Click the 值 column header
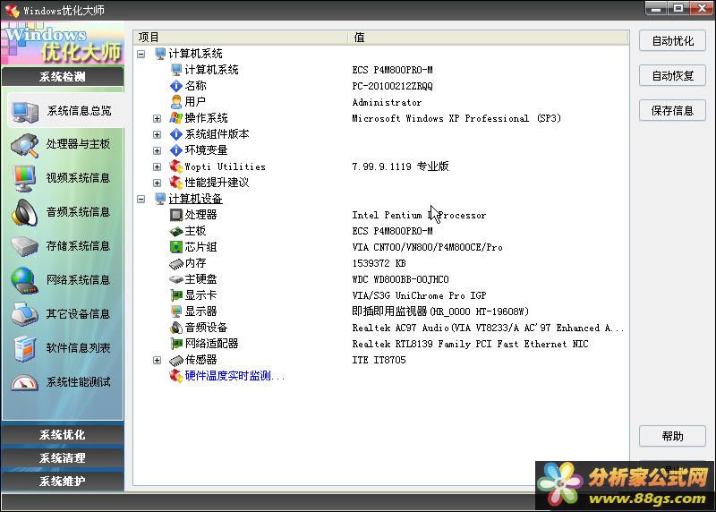The image size is (716, 512). [489, 38]
